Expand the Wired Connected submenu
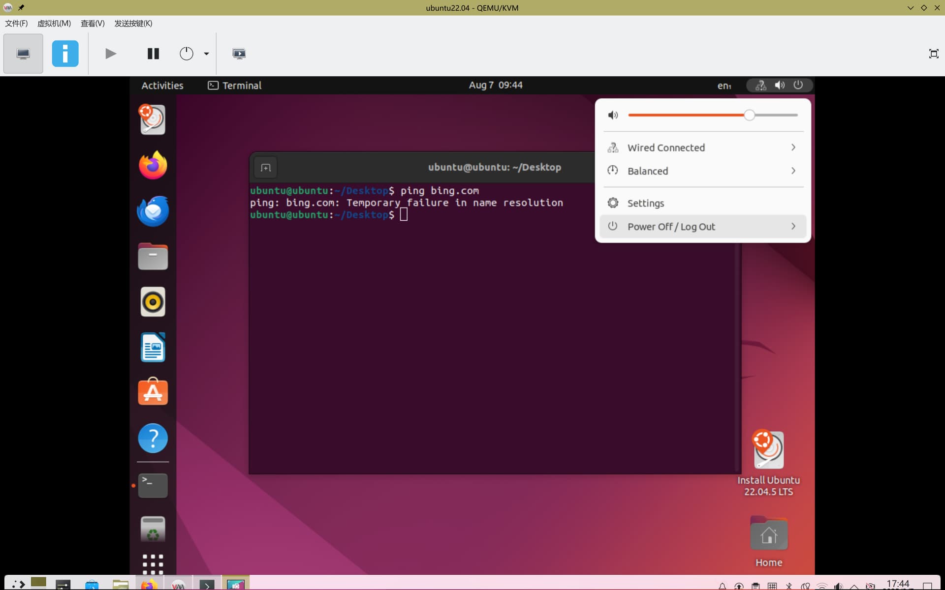Image resolution: width=945 pixels, height=590 pixels. pyautogui.click(x=702, y=147)
